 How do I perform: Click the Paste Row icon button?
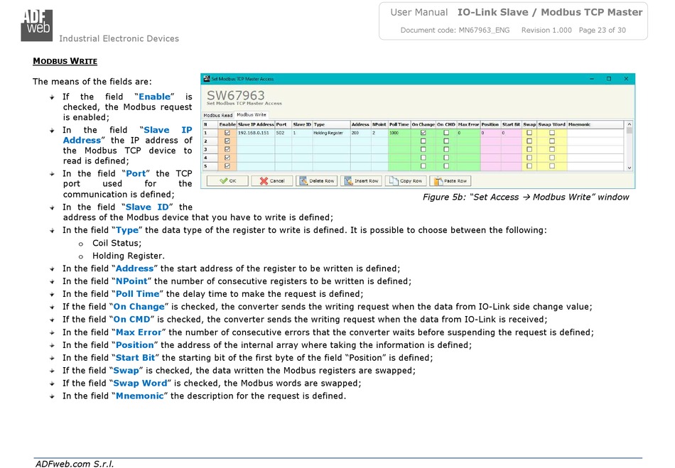450,181
